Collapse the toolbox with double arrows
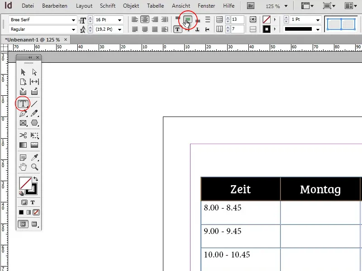The image size is (362, 271). (30, 58)
